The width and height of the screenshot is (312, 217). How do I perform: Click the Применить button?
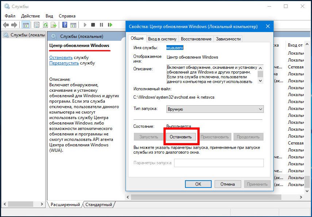pos(257,184)
